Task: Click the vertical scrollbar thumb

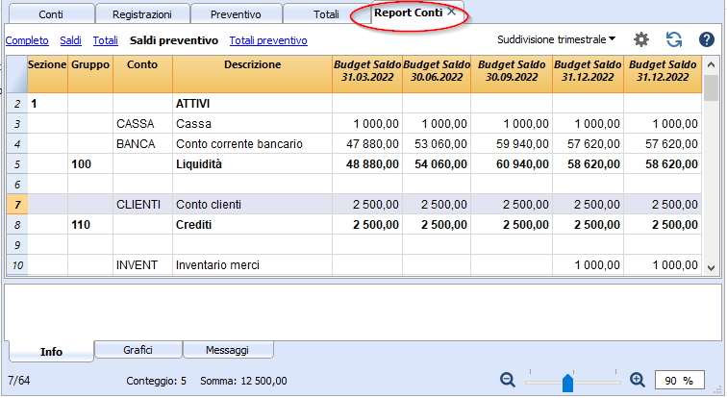Action: [x=711, y=87]
